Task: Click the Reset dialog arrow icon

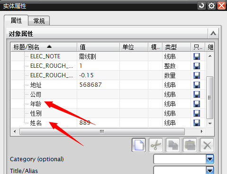Action: coord(201,6)
